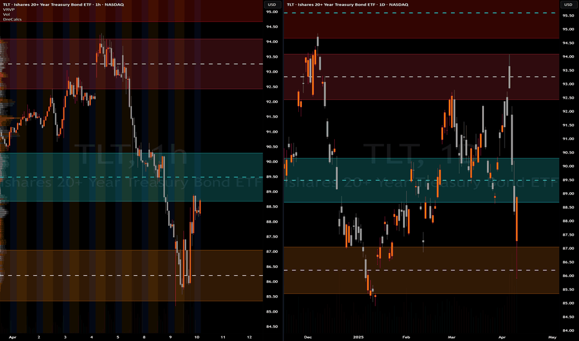This screenshot has width=579, height=341.
Task: Click the 3 date label on the 1h time axis
Action: point(65,337)
